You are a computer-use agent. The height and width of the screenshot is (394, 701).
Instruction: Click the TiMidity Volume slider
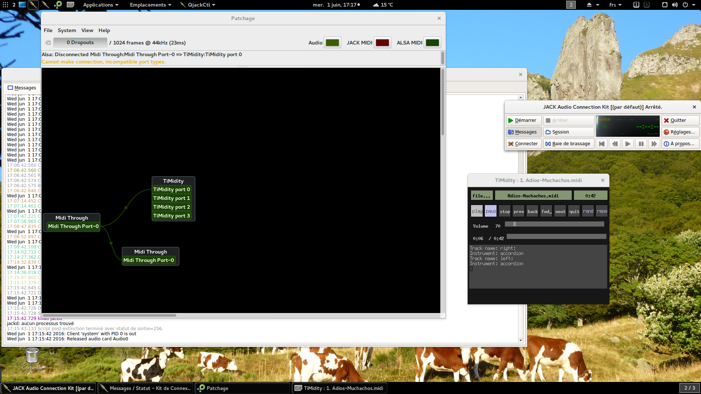click(x=554, y=224)
